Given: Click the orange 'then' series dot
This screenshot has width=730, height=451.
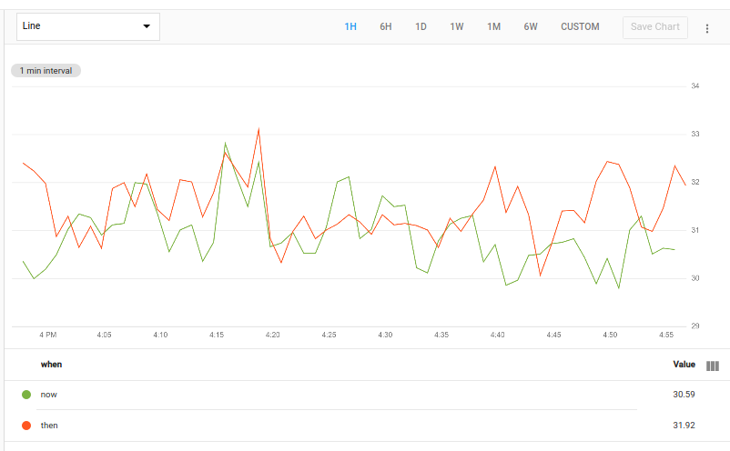Looking at the screenshot, I should tap(26, 426).
